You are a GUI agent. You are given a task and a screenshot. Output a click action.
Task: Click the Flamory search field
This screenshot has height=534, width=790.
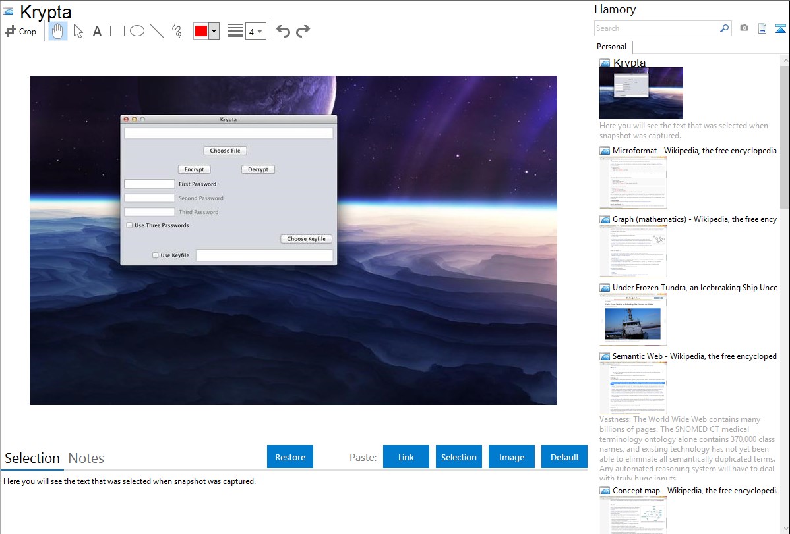(656, 28)
